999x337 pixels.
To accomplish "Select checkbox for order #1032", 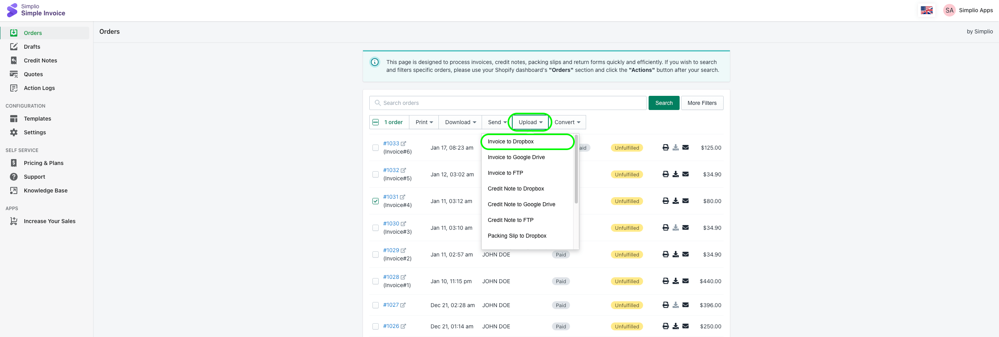I will pyautogui.click(x=376, y=174).
